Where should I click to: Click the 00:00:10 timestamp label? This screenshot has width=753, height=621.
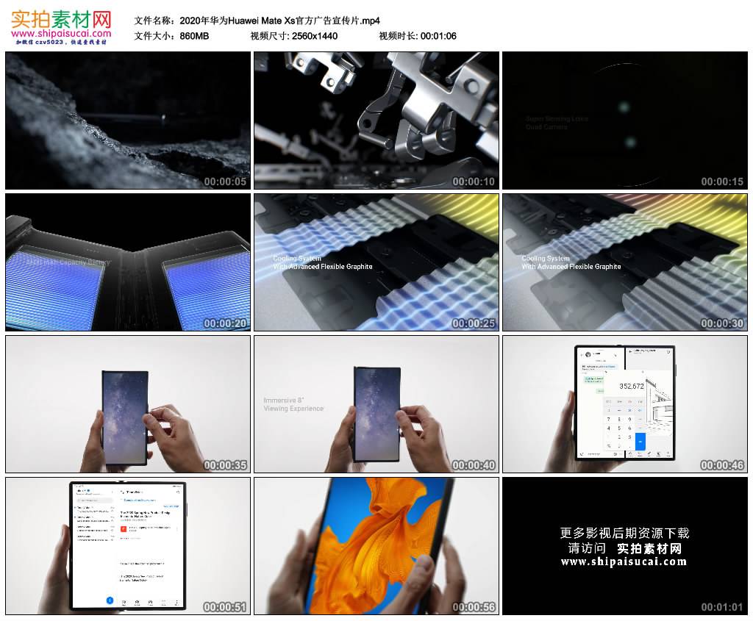474,182
